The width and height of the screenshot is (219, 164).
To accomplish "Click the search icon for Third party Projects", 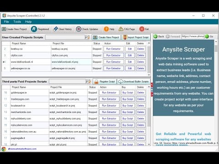I will tap(89, 82).
